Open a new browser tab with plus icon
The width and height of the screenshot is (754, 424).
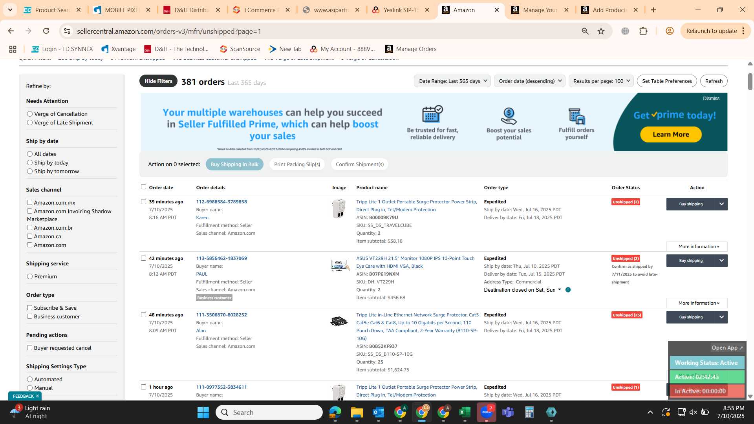point(653,10)
